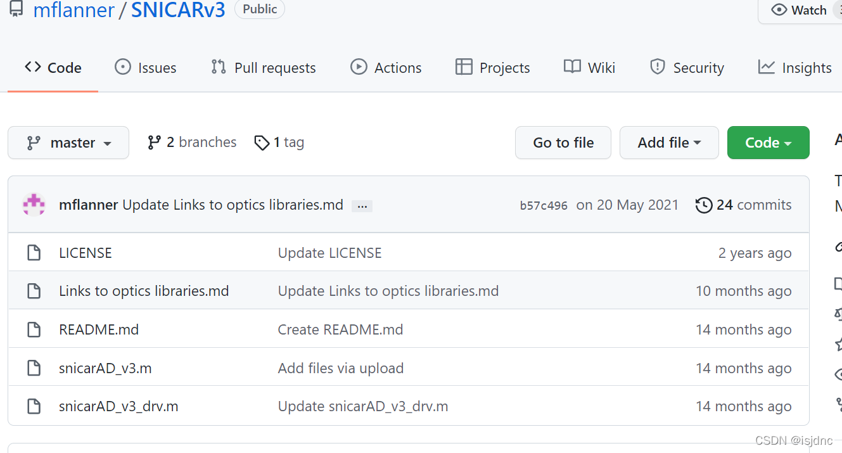Open the Insights tab
The width and height of the screenshot is (842, 453).
pyautogui.click(x=795, y=68)
